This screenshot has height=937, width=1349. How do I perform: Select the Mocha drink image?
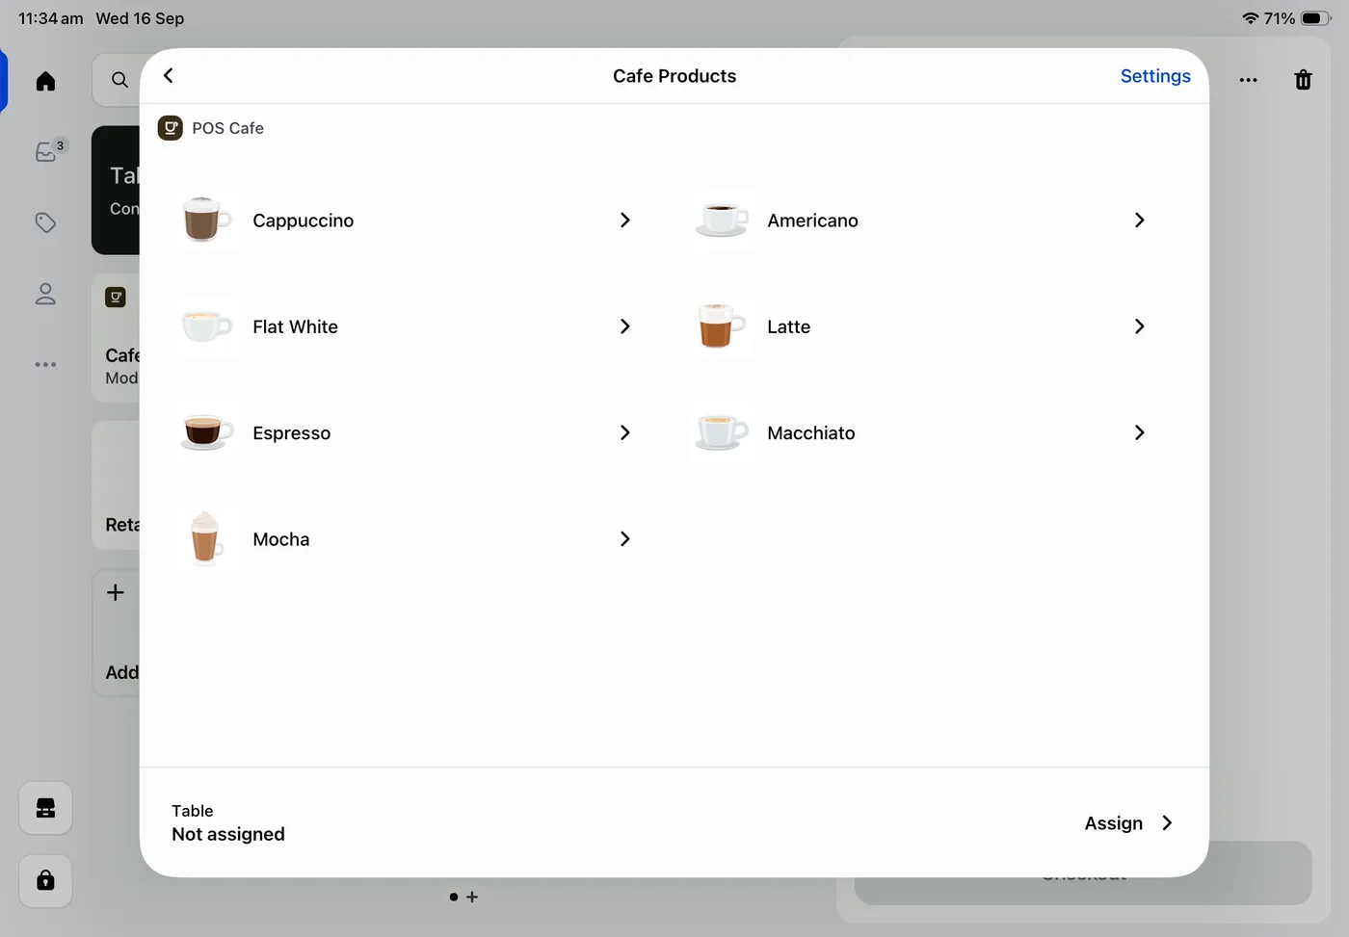206,538
